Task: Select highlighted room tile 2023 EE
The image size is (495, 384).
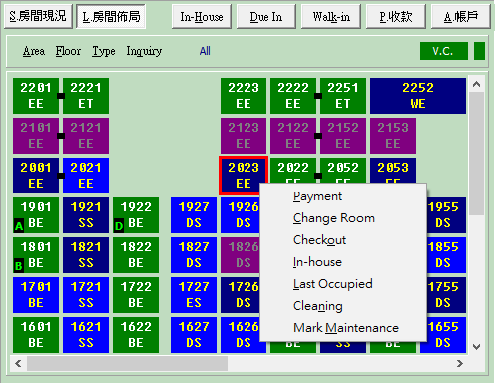Action: point(244,175)
